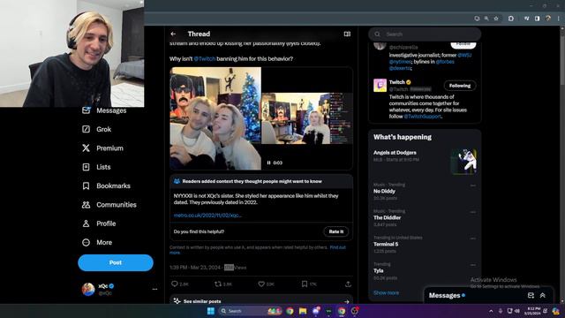
Task: Click the Messages envelope icon in sidebar
Action: pyautogui.click(x=86, y=110)
